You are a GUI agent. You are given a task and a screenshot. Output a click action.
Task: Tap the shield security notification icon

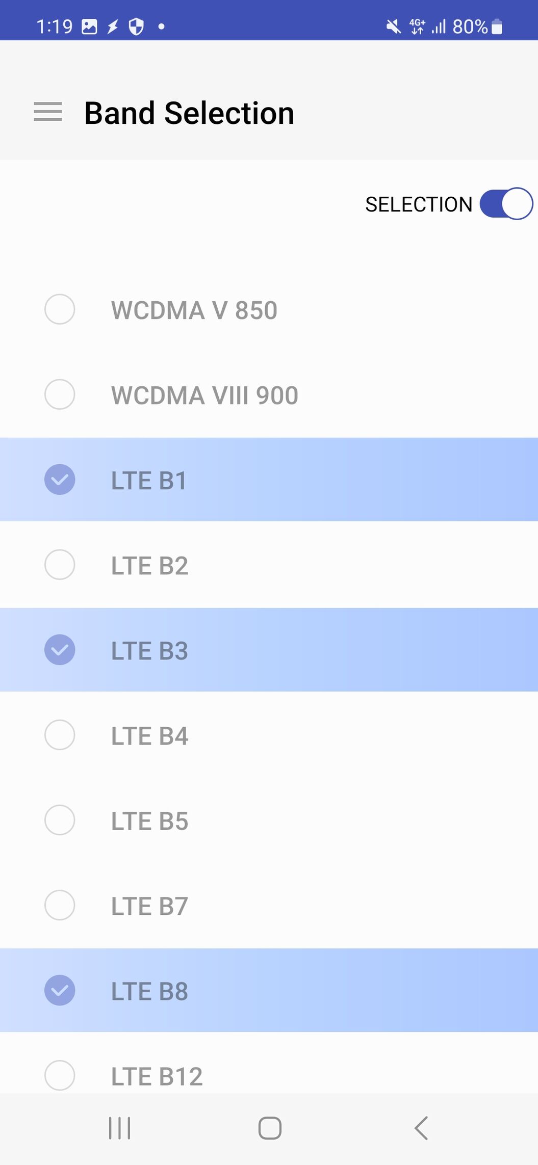pos(136,26)
